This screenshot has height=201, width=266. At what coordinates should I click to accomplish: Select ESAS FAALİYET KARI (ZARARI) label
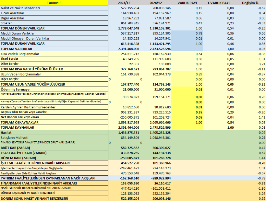click(x=24, y=153)
